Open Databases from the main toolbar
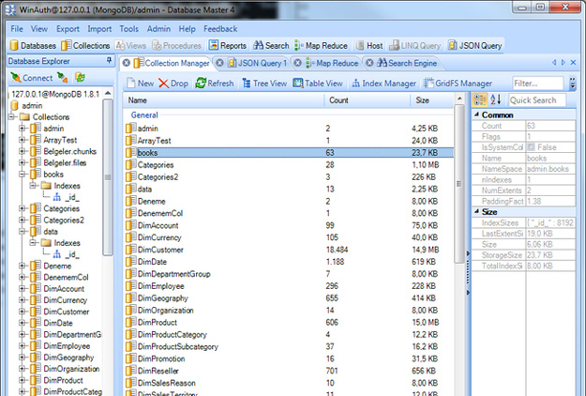This screenshot has width=586, height=396. point(33,45)
